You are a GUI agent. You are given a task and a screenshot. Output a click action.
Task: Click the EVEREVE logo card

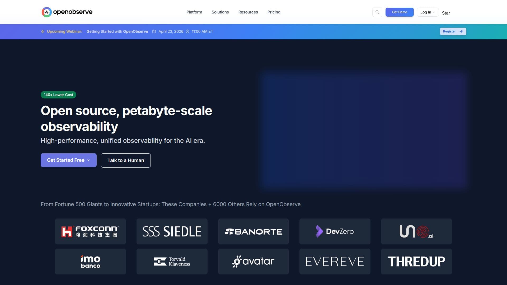pos(335,262)
